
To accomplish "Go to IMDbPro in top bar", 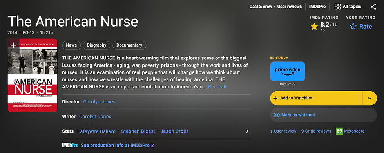I will click(317, 7).
